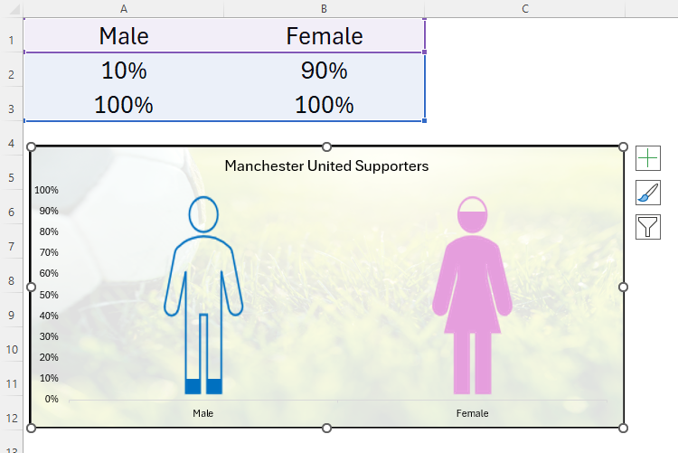Select cell B2 with value 90%
The image size is (678, 453).
(x=325, y=71)
